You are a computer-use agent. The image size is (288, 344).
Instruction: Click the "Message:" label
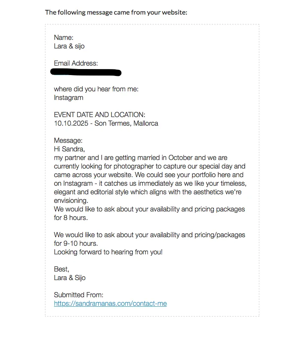pos(68,141)
